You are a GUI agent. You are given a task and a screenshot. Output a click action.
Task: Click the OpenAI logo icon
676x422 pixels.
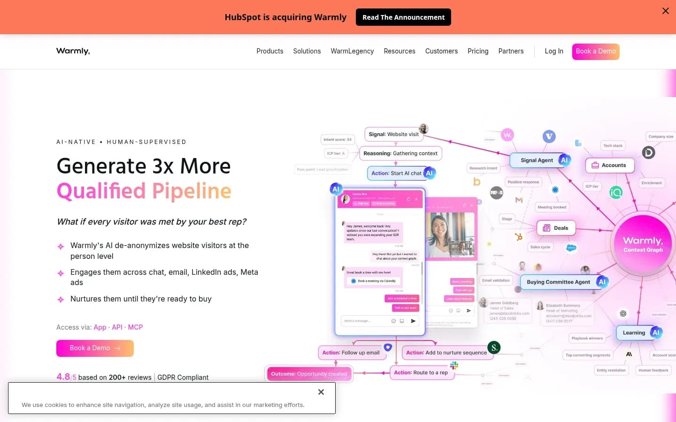coord(623,313)
